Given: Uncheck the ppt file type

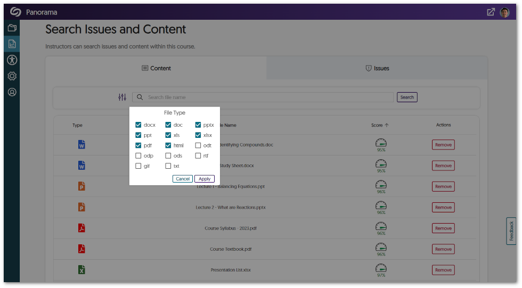Looking at the screenshot, I should 138,135.
